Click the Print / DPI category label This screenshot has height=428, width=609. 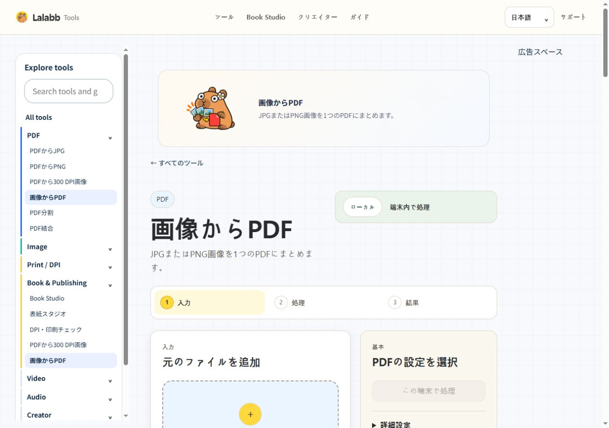tap(44, 265)
